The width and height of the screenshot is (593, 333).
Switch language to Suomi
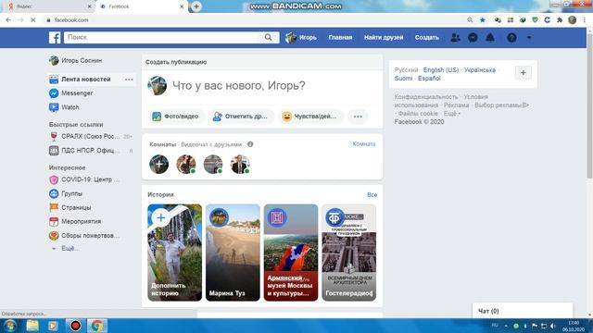pos(403,78)
